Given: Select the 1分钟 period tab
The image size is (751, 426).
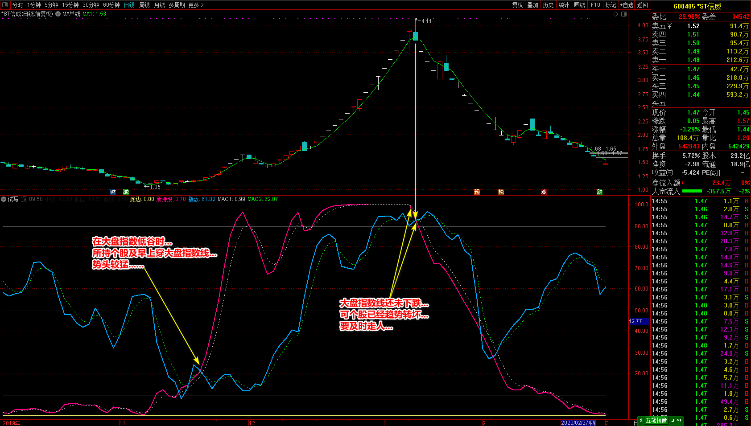Looking at the screenshot, I should (x=34, y=5).
